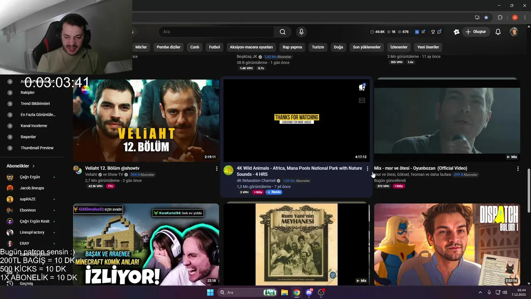Screen dimensions: 531x299
Task: Select the Futbol filter chip
Action: [x=214, y=47]
